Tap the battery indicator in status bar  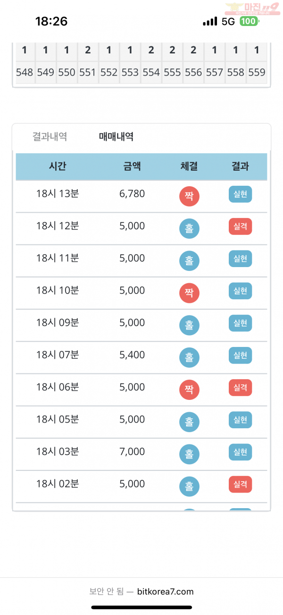tap(249, 21)
